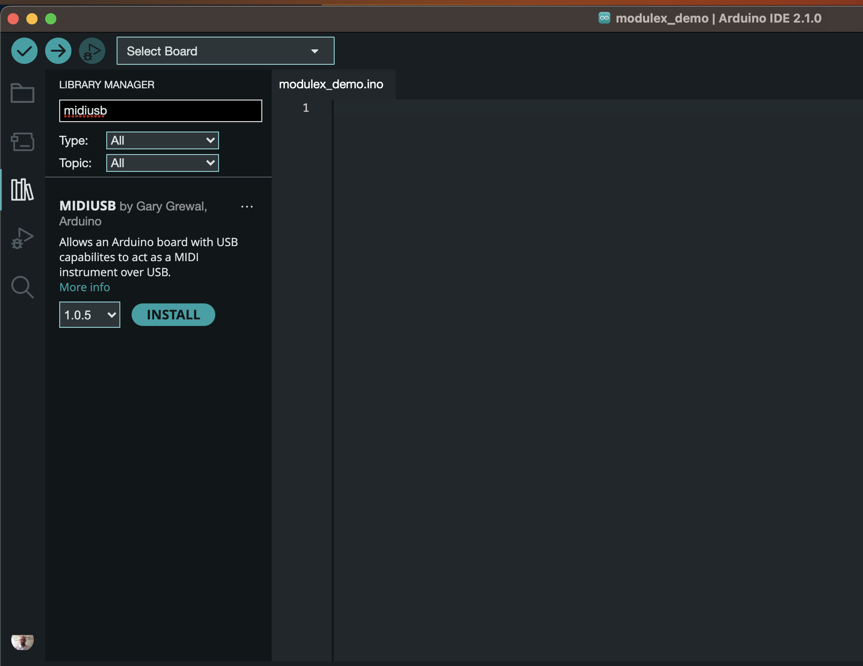This screenshot has height=666, width=863.
Task: Switch to the modulex_demo.ino tab
Action: 331,85
